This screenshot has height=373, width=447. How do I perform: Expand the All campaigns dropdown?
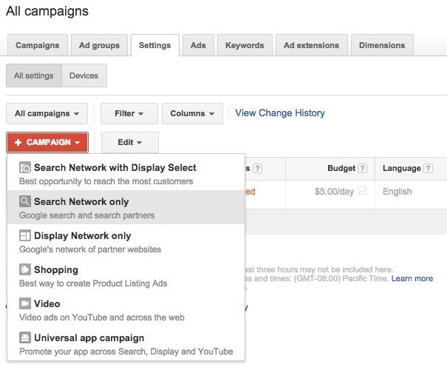click(47, 113)
